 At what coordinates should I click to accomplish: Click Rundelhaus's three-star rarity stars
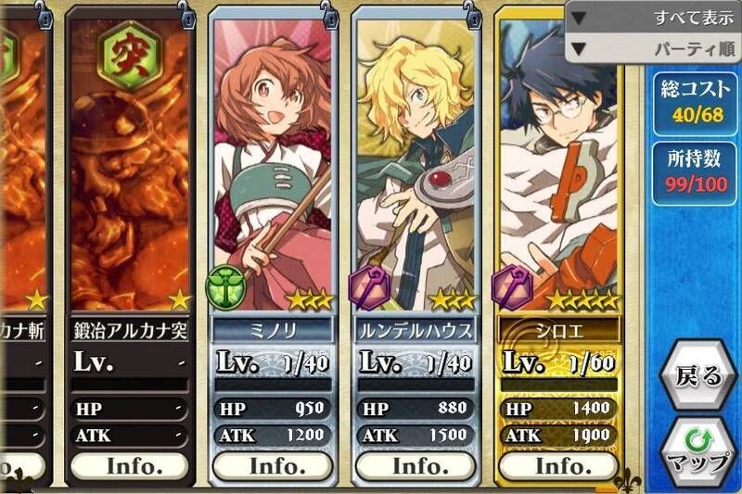tap(453, 300)
